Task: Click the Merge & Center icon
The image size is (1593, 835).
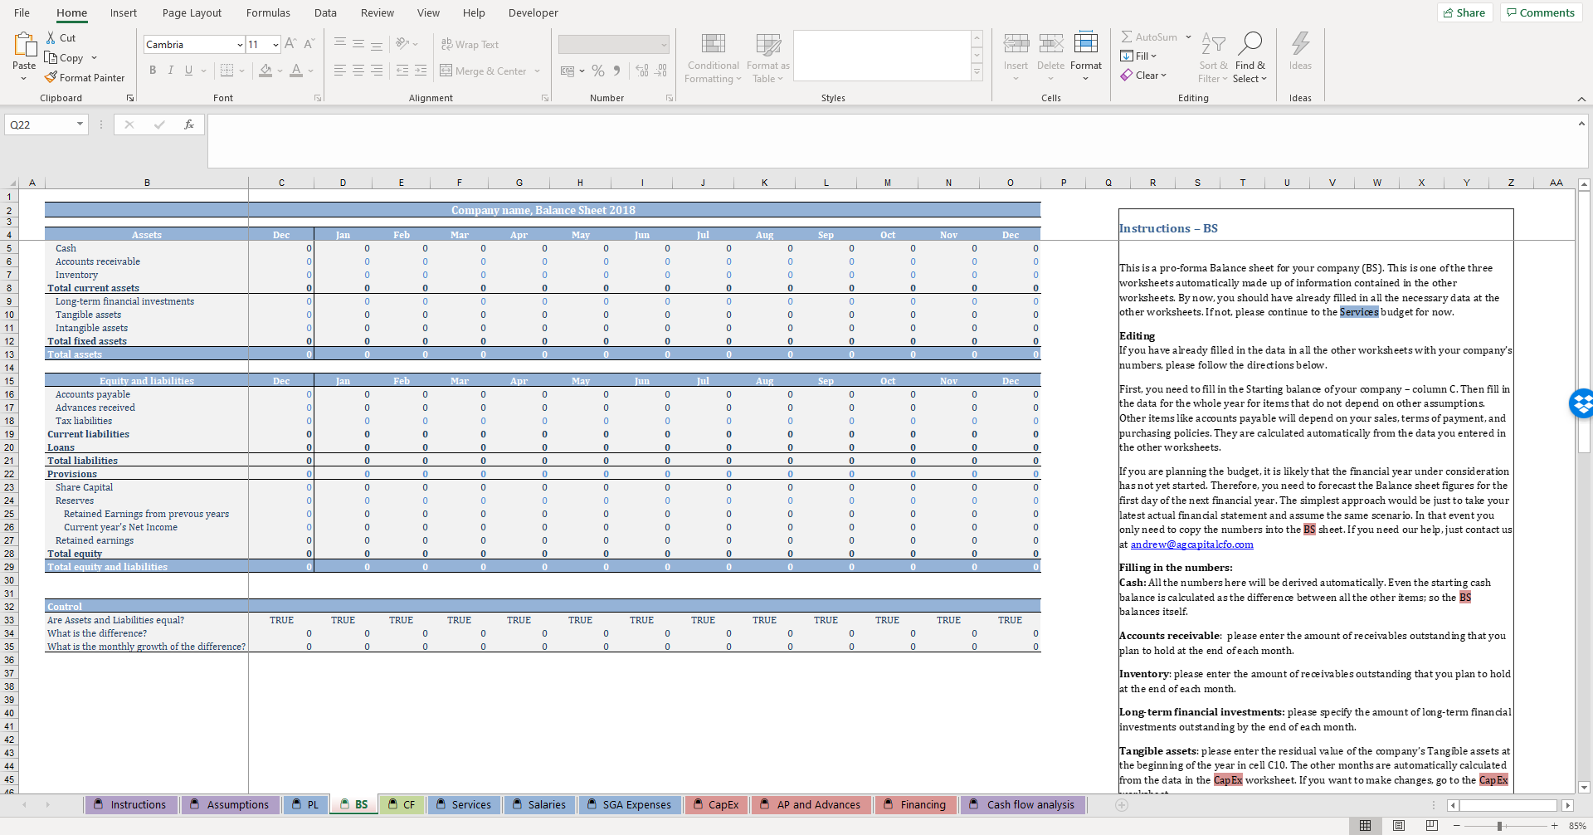Action: click(x=446, y=71)
